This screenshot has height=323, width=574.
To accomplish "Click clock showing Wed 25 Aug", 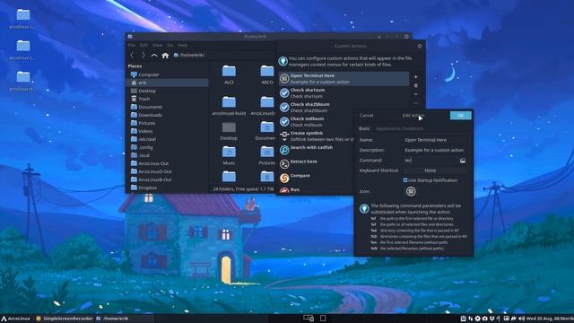I will 545,319.
